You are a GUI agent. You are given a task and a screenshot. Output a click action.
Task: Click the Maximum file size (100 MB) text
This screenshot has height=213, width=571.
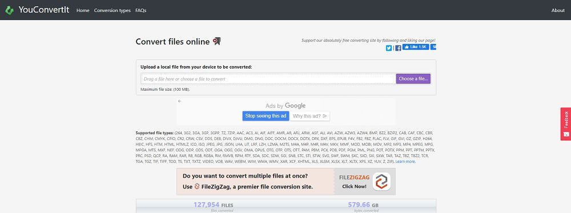(165, 89)
